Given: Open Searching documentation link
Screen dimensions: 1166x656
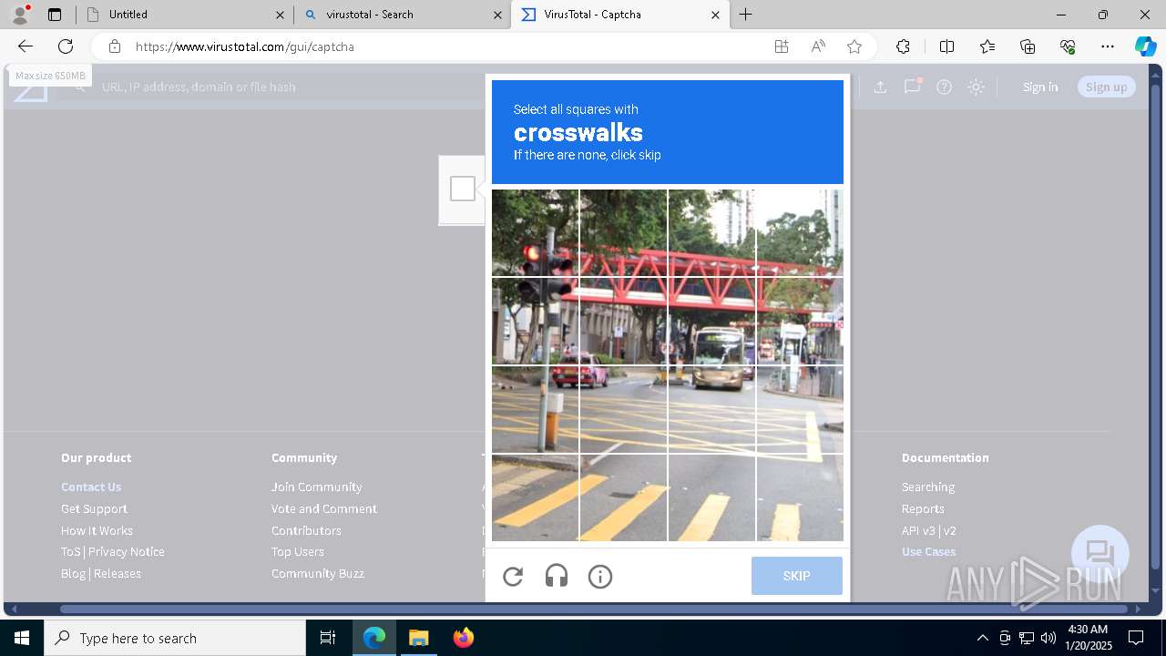Looking at the screenshot, I should (x=928, y=487).
